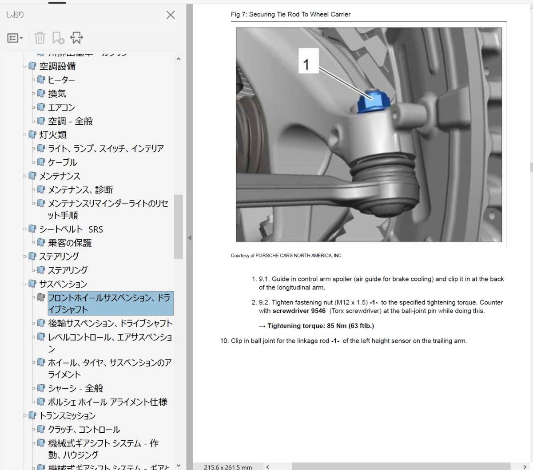Open ホイール、タイヤ、サスペンションのアライメント bookmark
This screenshot has width=533, height=470.
pyautogui.click(x=110, y=368)
